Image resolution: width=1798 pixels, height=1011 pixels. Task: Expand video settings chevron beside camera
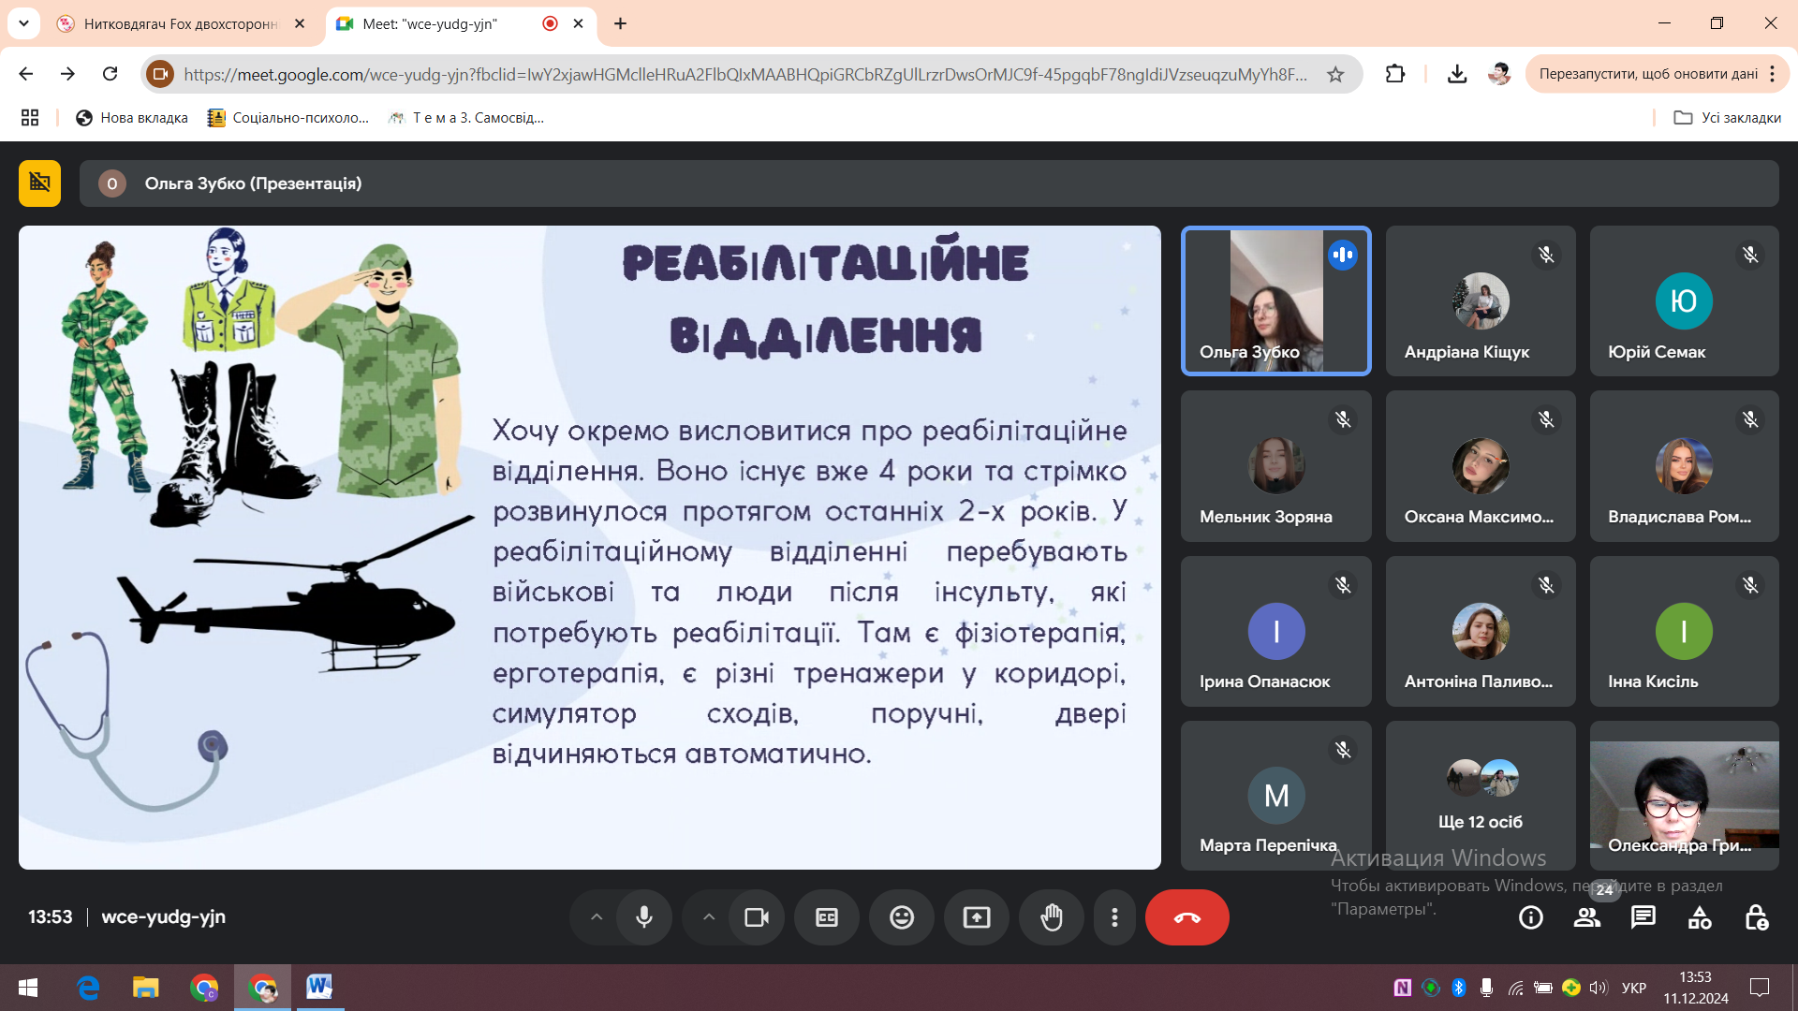[x=709, y=917]
